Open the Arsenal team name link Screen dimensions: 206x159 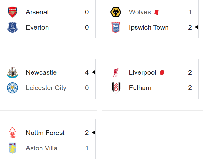[x=38, y=12]
